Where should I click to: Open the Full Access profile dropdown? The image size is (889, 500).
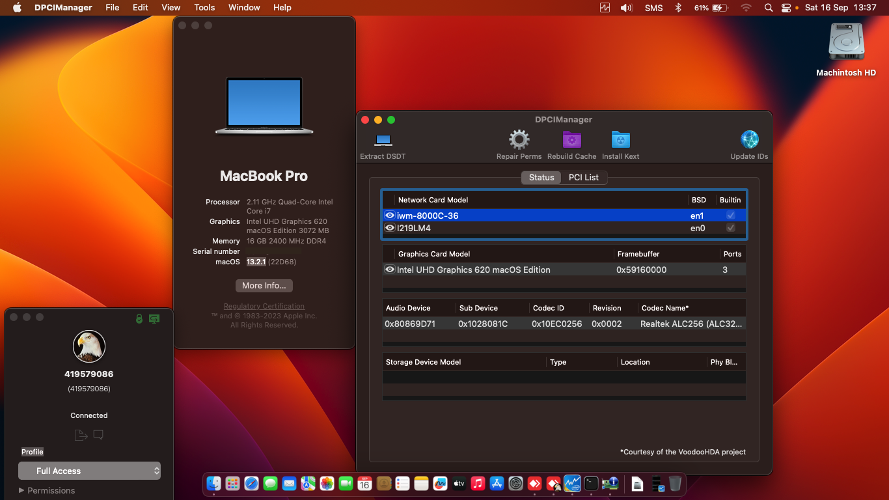tap(89, 471)
